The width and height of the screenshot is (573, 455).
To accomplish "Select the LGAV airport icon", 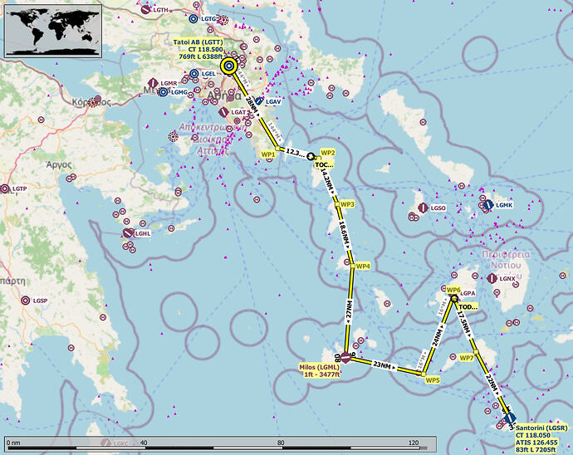I will tap(259, 100).
